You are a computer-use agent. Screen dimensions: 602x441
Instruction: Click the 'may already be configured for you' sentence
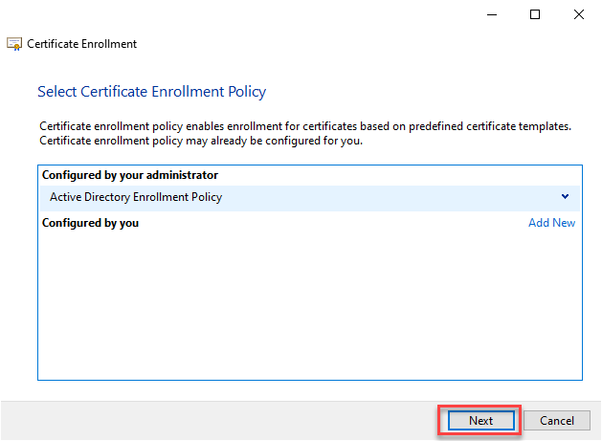[201, 141]
